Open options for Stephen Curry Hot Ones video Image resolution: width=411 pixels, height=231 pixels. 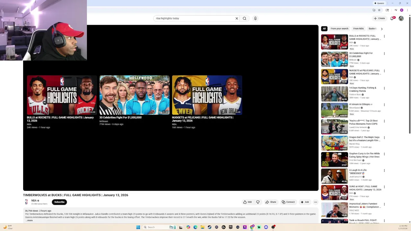pyautogui.click(x=384, y=154)
